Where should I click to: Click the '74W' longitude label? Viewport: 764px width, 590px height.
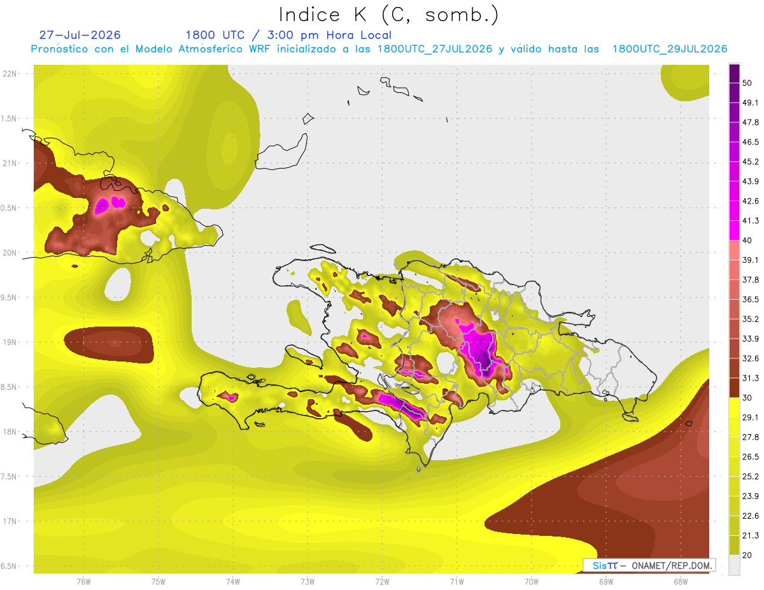pos(233,582)
